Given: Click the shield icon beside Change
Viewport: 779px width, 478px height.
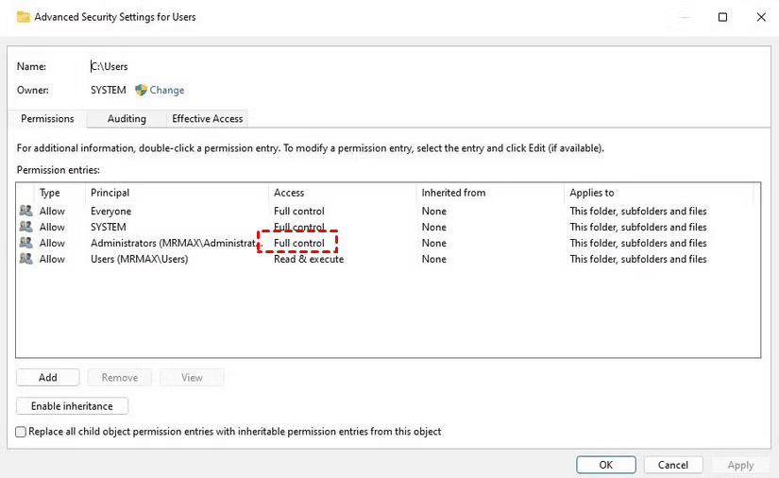Looking at the screenshot, I should point(141,91).
